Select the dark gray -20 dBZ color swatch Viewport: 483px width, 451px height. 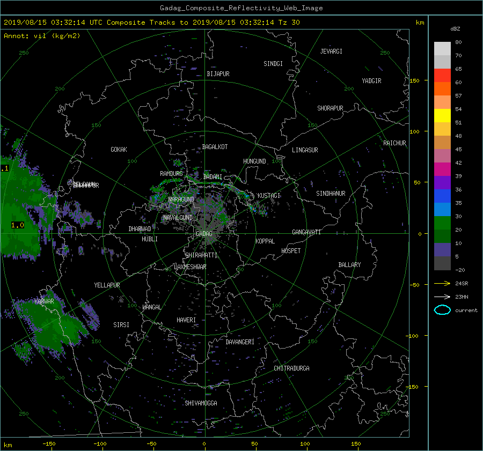tap(442, 263)
